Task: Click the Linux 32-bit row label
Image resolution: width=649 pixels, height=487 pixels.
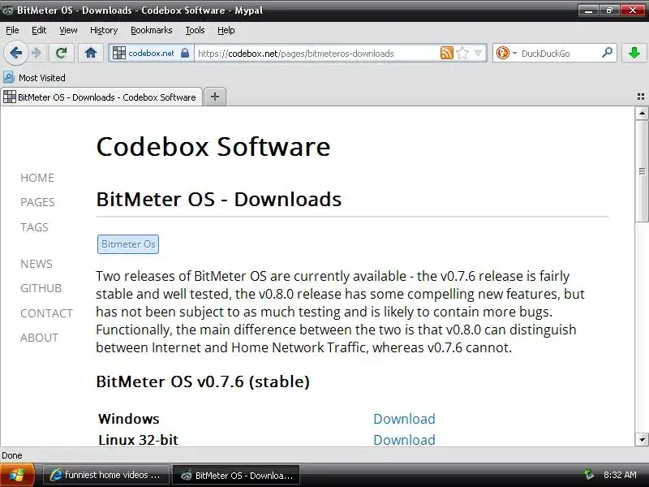Action: coord(138,440)
